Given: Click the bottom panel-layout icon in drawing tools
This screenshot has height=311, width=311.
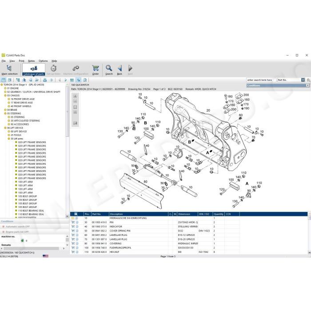Looking at the screenshot, I should 75,123.
